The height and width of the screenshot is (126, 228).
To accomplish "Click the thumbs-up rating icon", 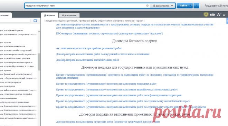I will (x=212, y=14).
